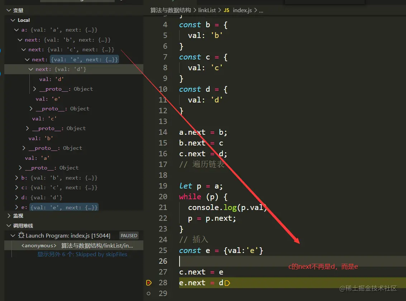Screen dimensions: 406x301
Task: Expand variable c in Local scope
Action: point(16,188)
